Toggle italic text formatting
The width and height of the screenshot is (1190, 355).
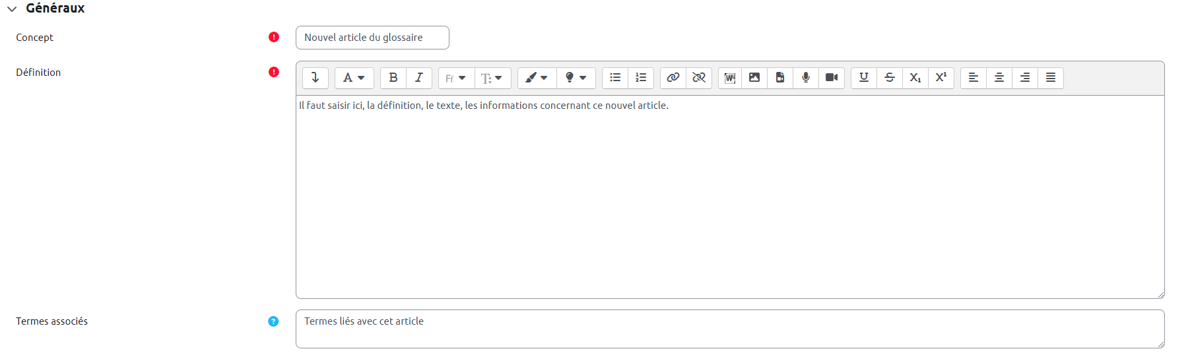tap(419, 78)
